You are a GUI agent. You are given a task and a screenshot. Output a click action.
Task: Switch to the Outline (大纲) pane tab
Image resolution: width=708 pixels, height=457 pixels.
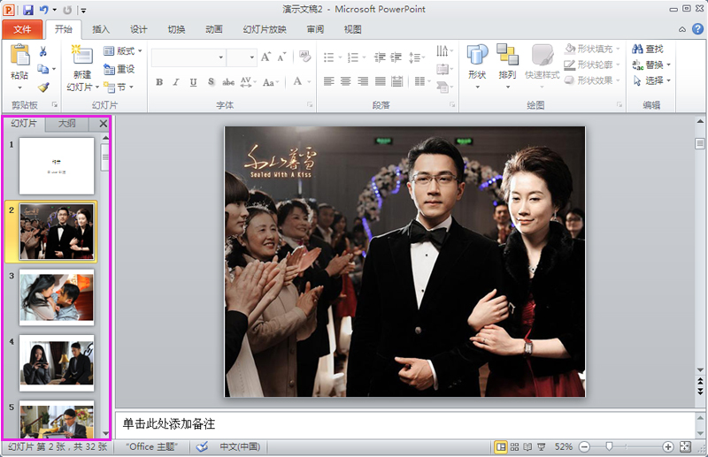click(x=66, y=124)
